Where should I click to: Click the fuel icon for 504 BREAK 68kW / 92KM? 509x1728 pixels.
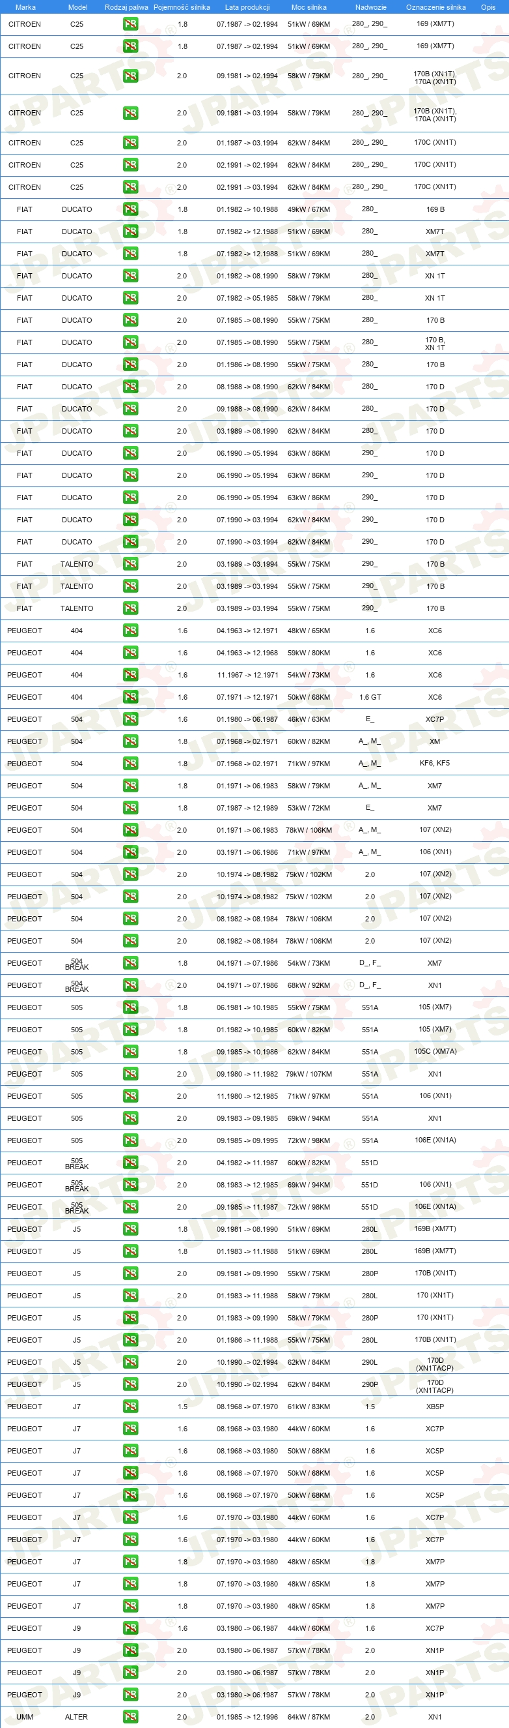click(131, 985)
